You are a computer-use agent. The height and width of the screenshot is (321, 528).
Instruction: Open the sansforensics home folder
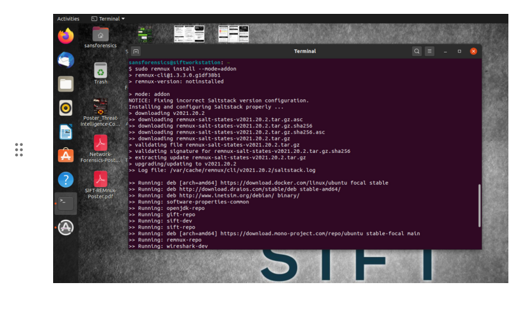tap(101, 37)
